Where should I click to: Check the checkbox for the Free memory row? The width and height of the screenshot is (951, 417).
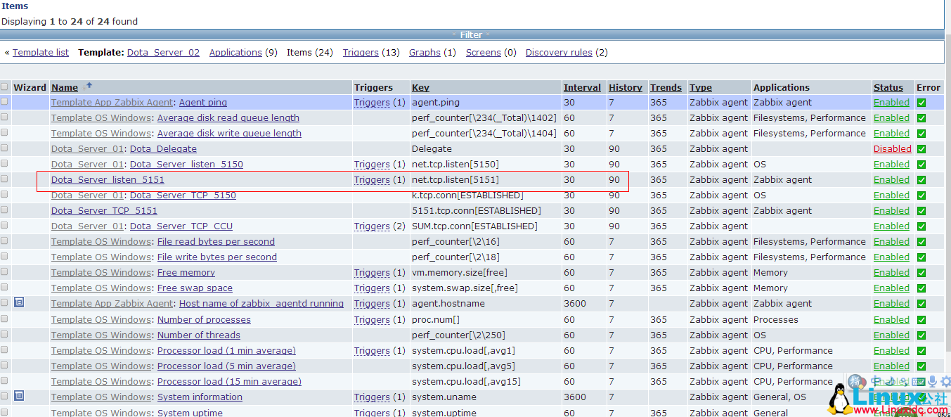[4, 272]
